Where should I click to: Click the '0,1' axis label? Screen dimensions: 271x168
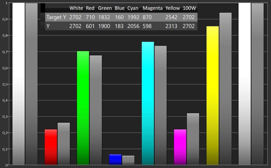(x=5, y=149)
